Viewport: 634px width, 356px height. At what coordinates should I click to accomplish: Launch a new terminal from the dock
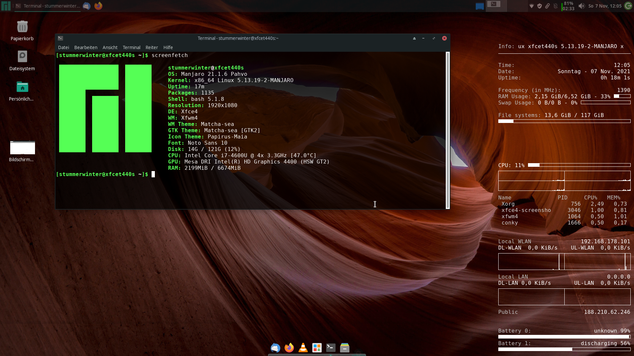coord(331,348)
